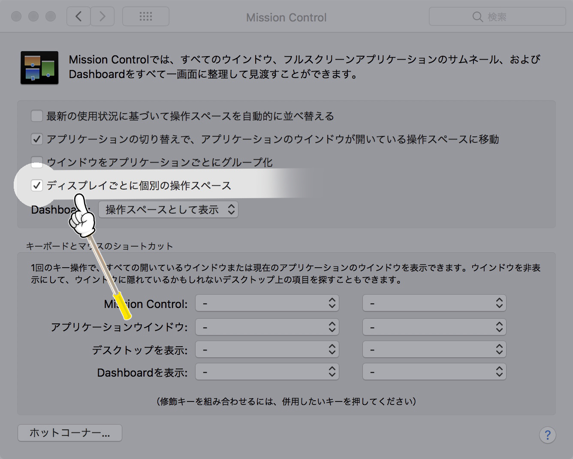Open second アプリケーションウインドウ shortcut dropdown

click(434, 327)
